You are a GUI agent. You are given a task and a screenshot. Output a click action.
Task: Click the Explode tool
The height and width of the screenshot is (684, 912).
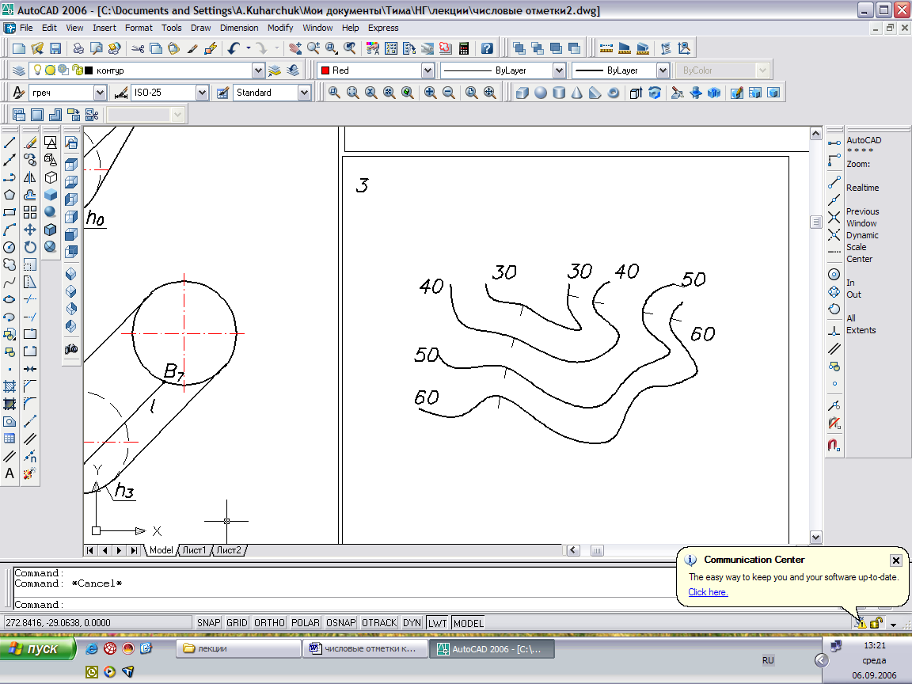click(x=30, y=473)
